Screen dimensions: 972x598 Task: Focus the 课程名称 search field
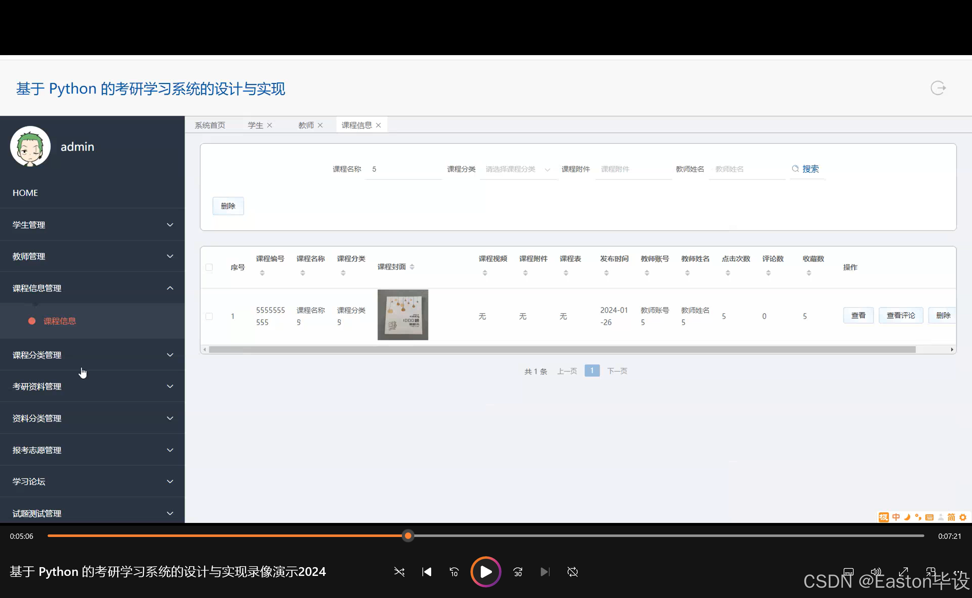[403, 169]
